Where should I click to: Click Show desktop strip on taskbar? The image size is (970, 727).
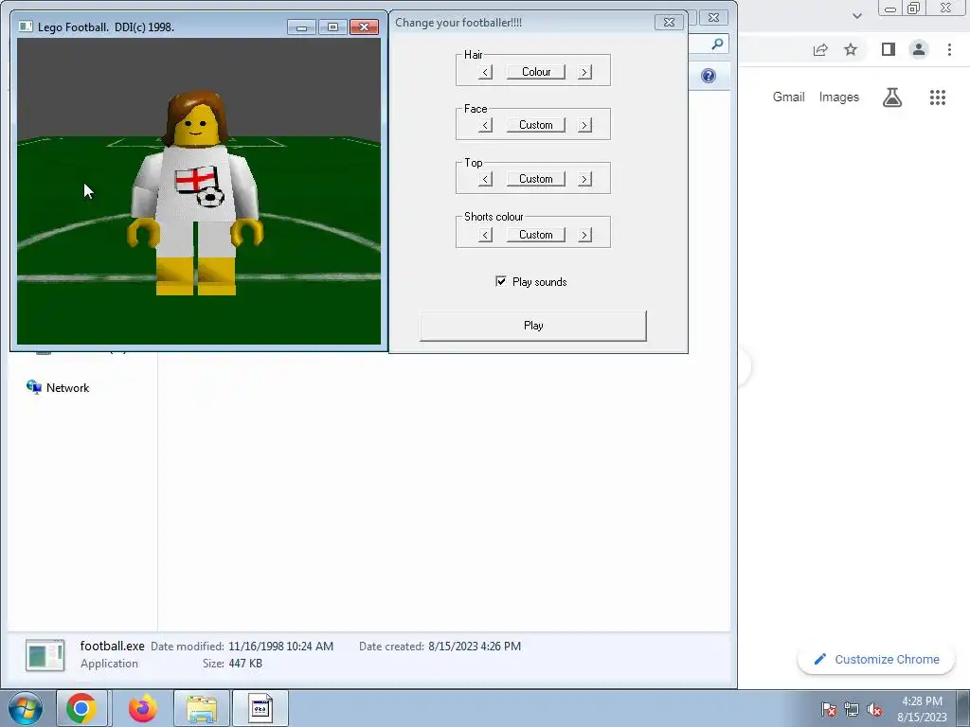tap(963, 708)
